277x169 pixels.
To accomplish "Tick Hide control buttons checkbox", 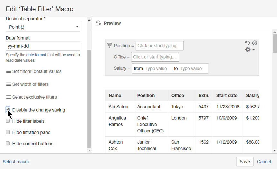I will (8, 144).
